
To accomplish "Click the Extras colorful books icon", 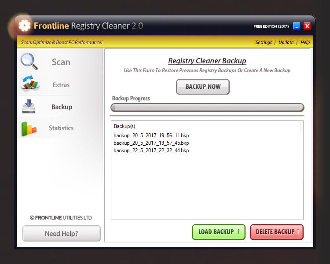I will (30, 83).
